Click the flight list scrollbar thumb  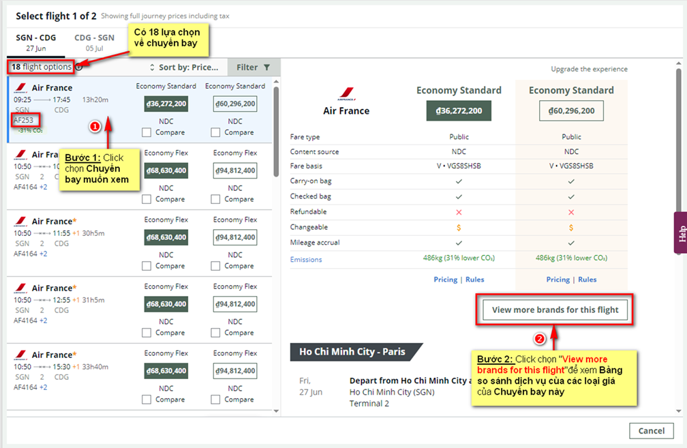276,132
